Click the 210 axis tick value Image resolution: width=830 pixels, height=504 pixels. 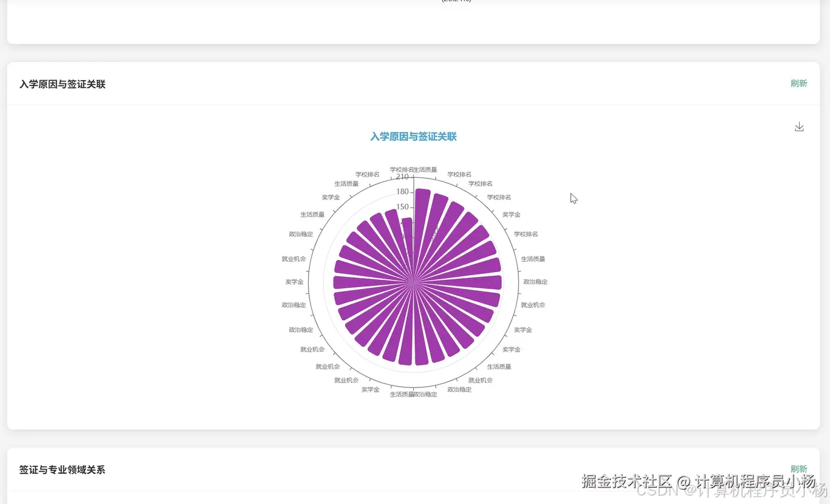click(x=402, y=177)
